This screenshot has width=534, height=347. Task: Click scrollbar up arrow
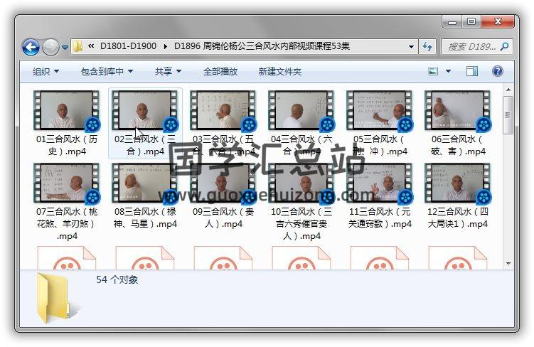[x=508, y=90]
